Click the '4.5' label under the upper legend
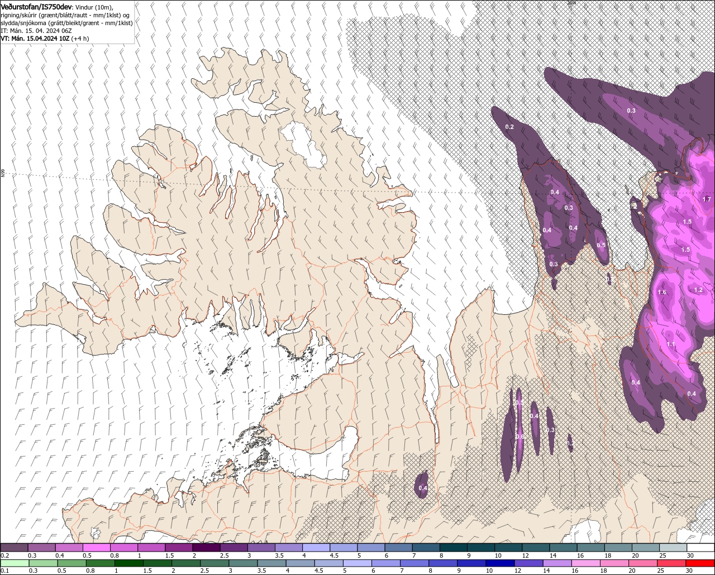Image resolution: width=715 pixels, height=575 pixels. (334, 555)
